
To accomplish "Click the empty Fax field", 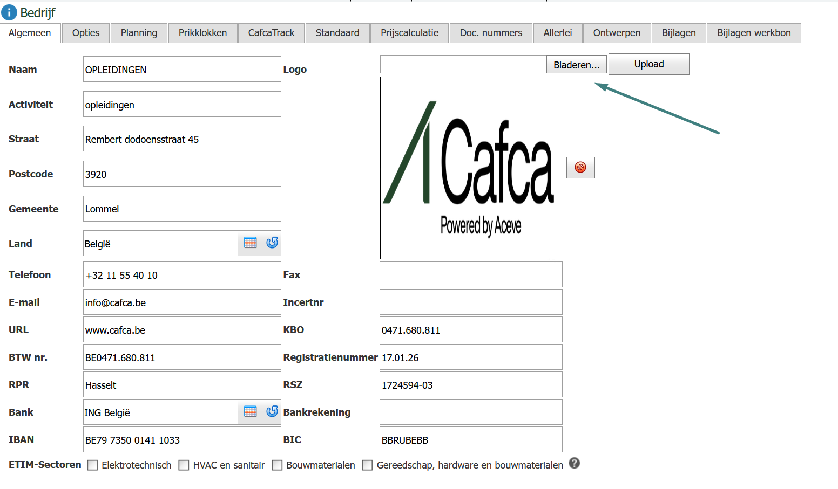I will (x=471, y=274).
